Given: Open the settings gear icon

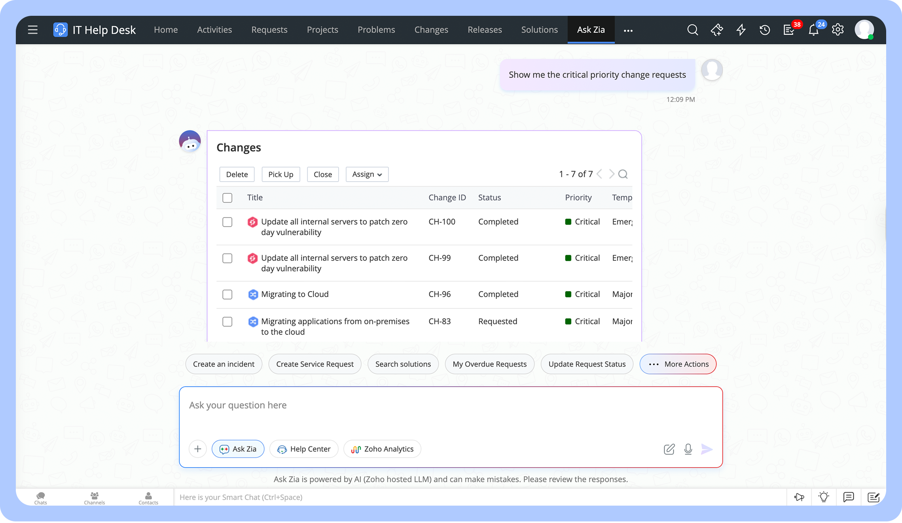Looking at the screenshot, I should tap(838, 30).
